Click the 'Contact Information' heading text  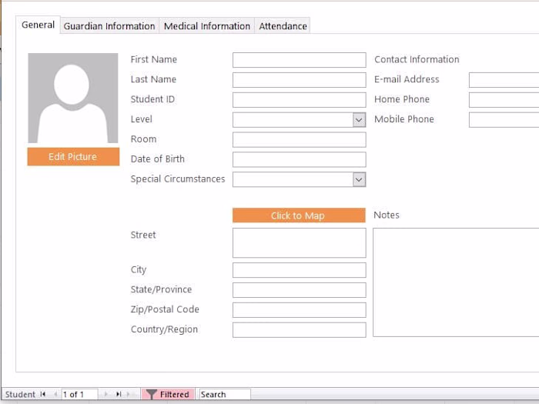(417, 59)
